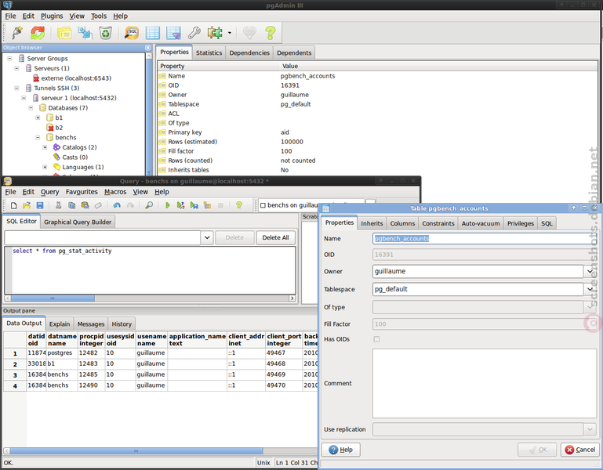Expand the b1 database node
603x470 pixels.
(38, 117)
